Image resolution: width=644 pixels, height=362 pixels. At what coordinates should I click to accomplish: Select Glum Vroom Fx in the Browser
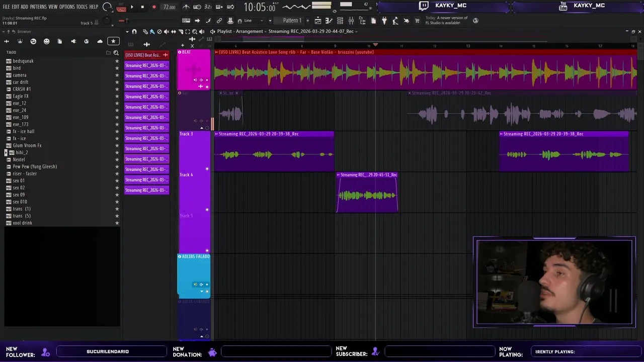27,145
